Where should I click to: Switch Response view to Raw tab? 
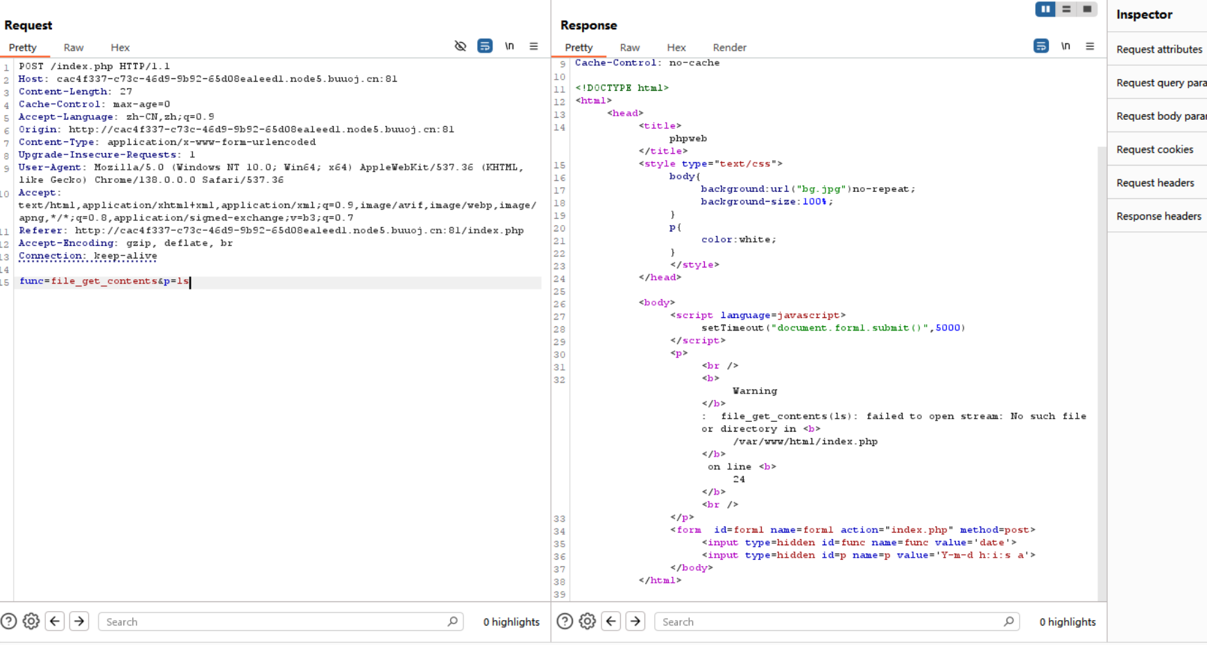630,48
